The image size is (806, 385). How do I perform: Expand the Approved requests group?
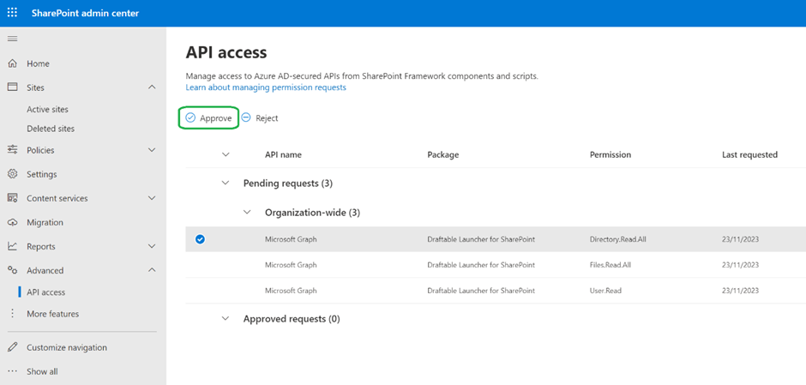coord(226,319)
